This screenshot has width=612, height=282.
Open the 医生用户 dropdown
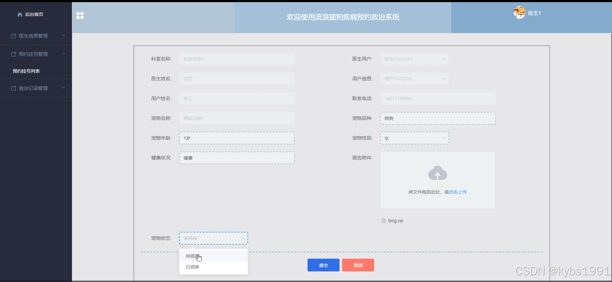click(414, 59)
